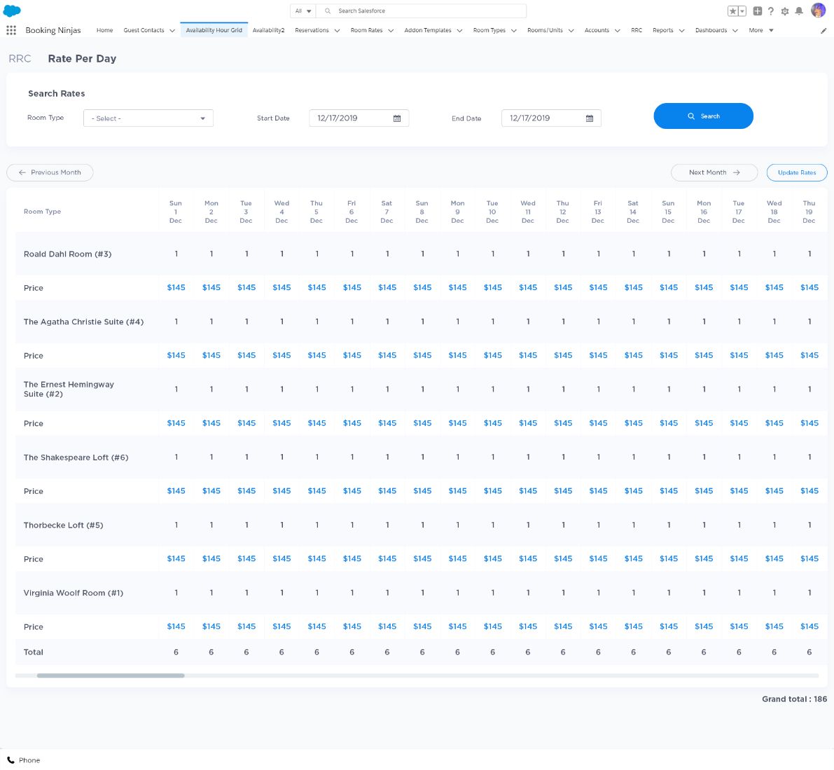Click the Thorbecke Loft (#5) row label
Viewport: 834px width, 770px height.
point(63,525)
